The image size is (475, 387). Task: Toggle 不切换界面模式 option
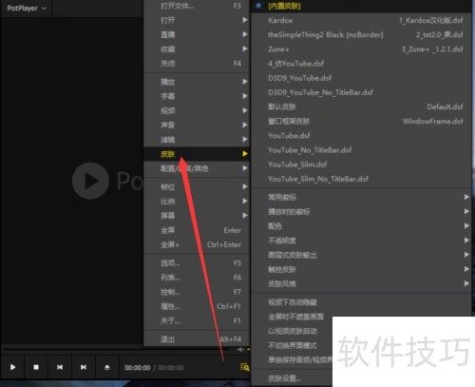click(x=292, y=345)
